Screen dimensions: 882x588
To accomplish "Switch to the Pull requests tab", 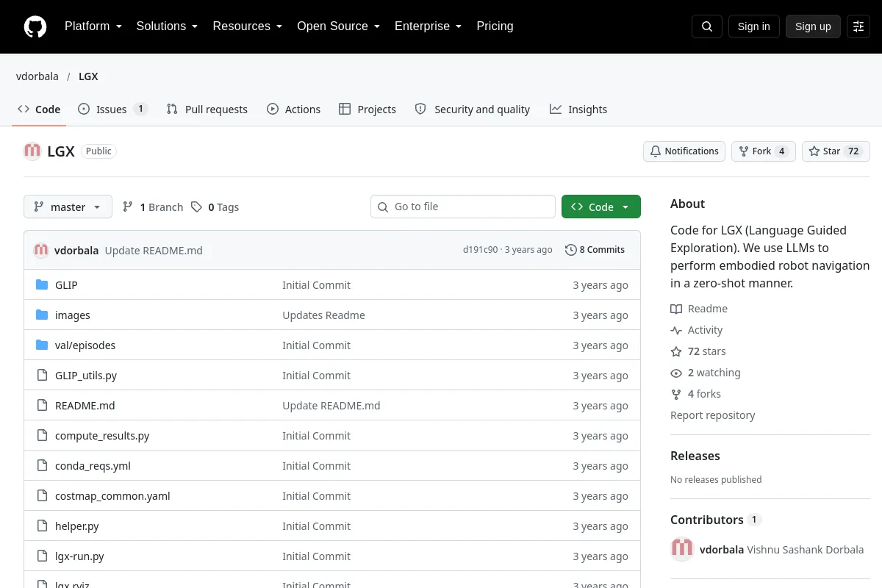I will click(x=207, y=109).
